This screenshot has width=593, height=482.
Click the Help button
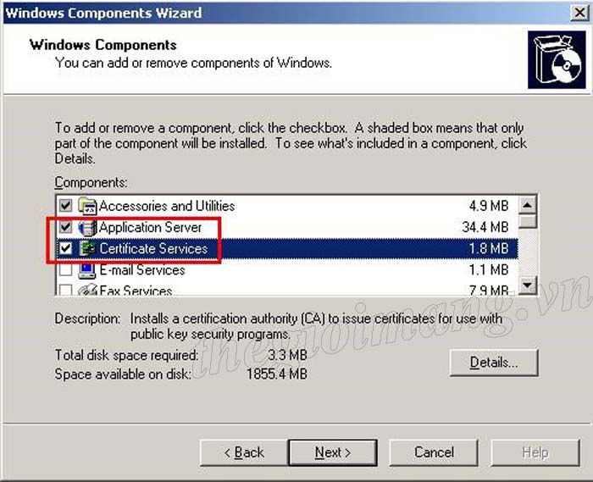click(x=535, y=452)
